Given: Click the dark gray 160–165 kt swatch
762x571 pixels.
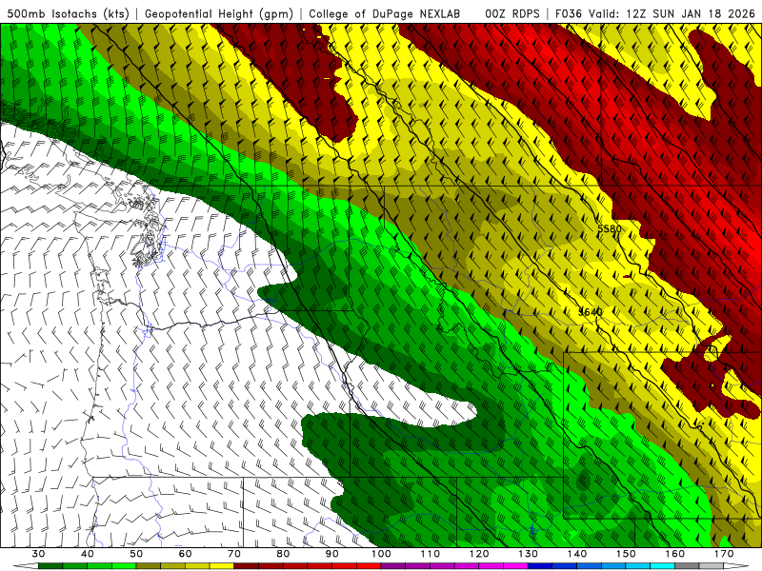Looking at the screenshot, I should pyautogui.click(x=687, y=566).
